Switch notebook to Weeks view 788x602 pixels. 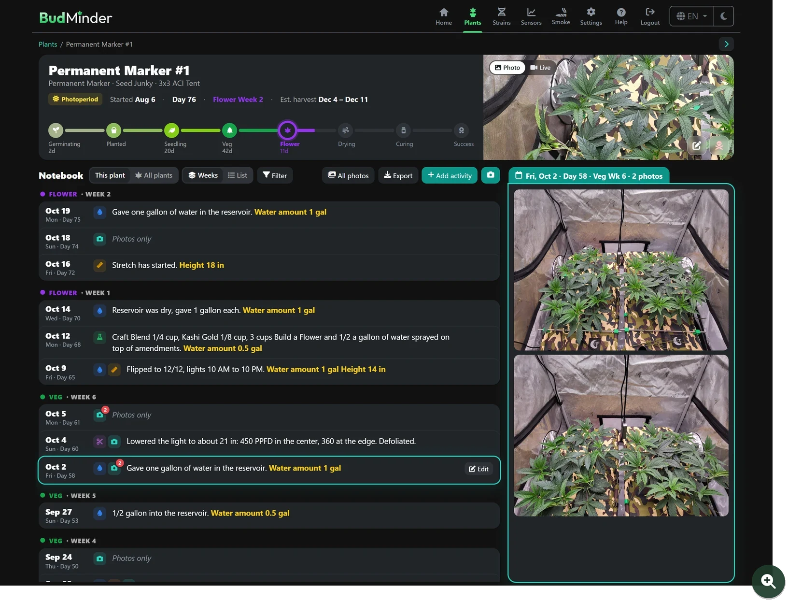(203, 175)
